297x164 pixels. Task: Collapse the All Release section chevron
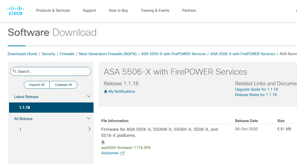coord(89,118)
